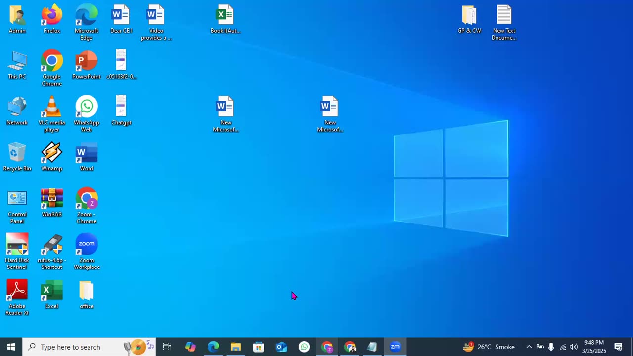Viewport: 633px width, 356px height.
Task: Open the weather widget showing 26°C Smoke
Action: pos(489,347)
